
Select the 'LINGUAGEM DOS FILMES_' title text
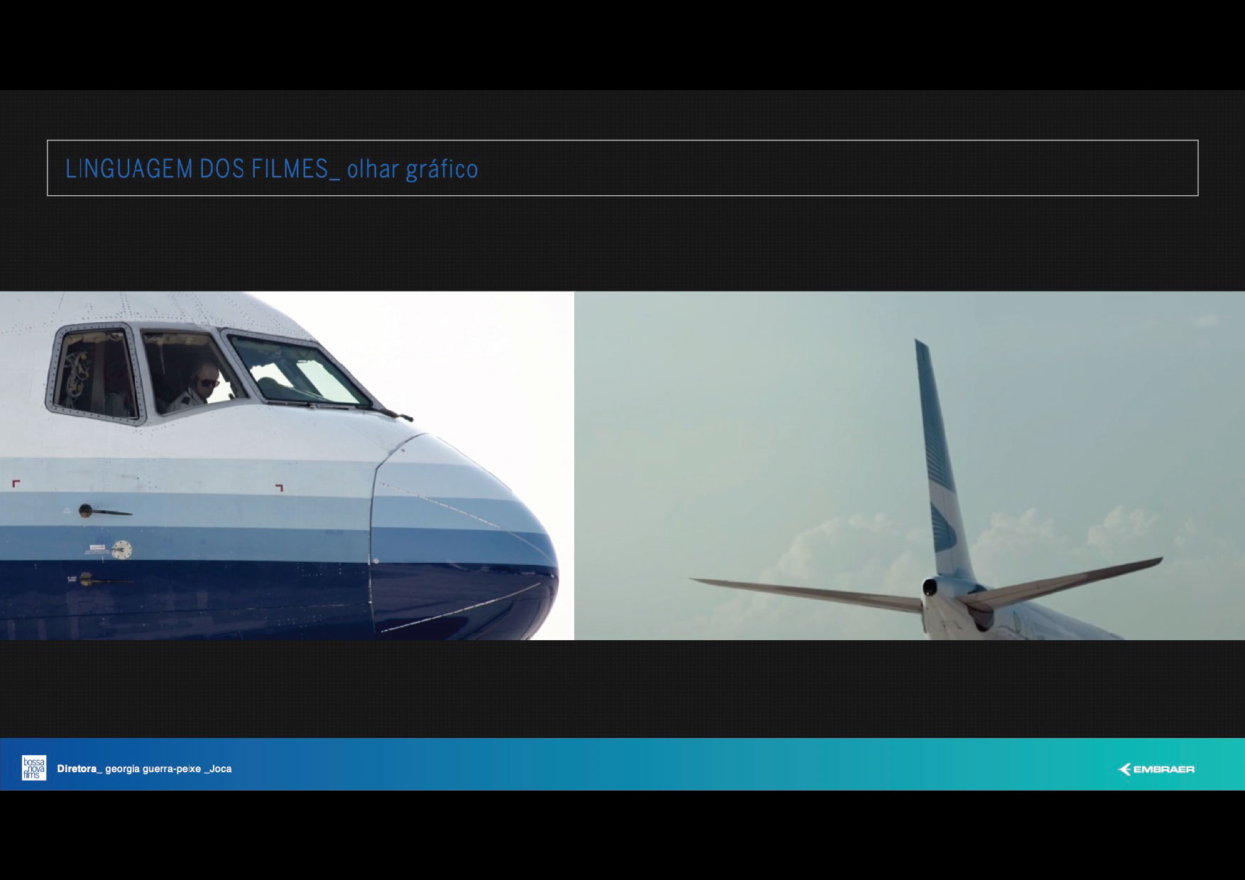[x=197, y=169]
